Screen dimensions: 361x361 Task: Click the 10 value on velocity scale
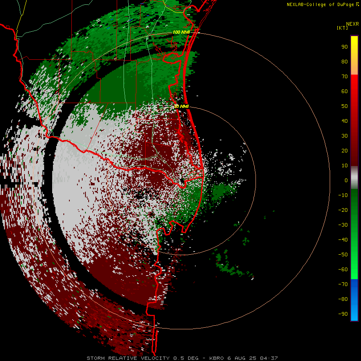tap(345, 166)
